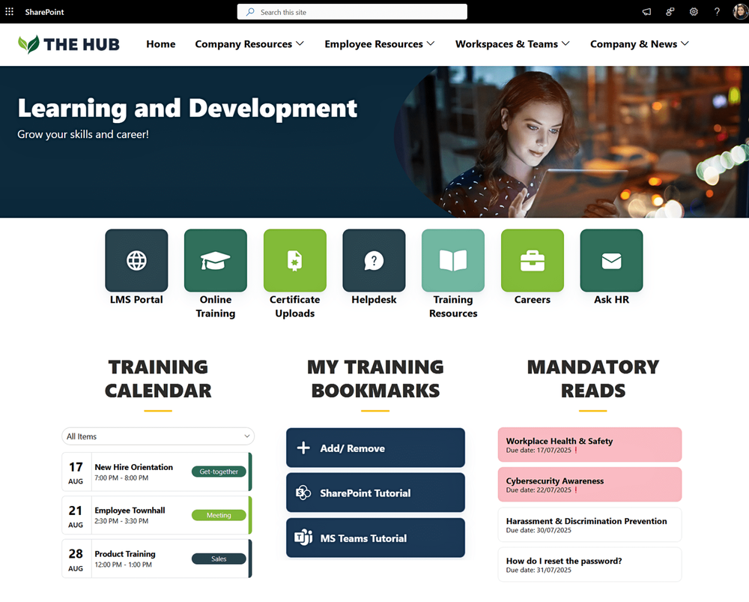The image size is (749, 602).
Task: Open Ask HR envelope icon
Action: click(611, 259)
